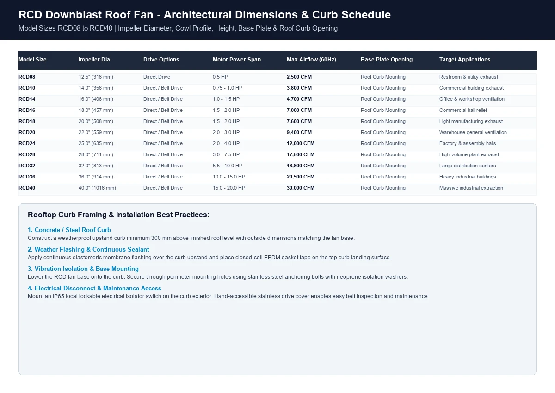This screenshot has width=555, height=393.
Task: Select the RCD18 model cell
Action: 27,121
